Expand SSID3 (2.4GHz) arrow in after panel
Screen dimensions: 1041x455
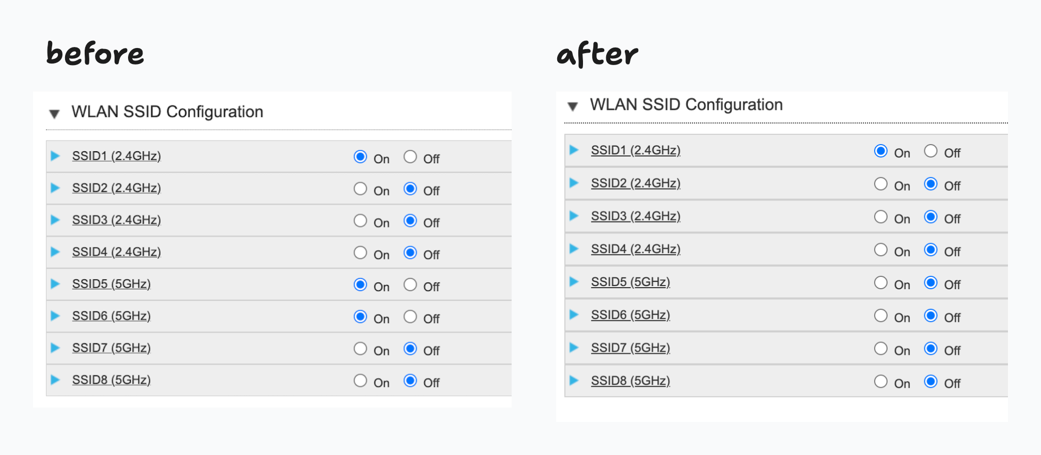coord(574,216)
